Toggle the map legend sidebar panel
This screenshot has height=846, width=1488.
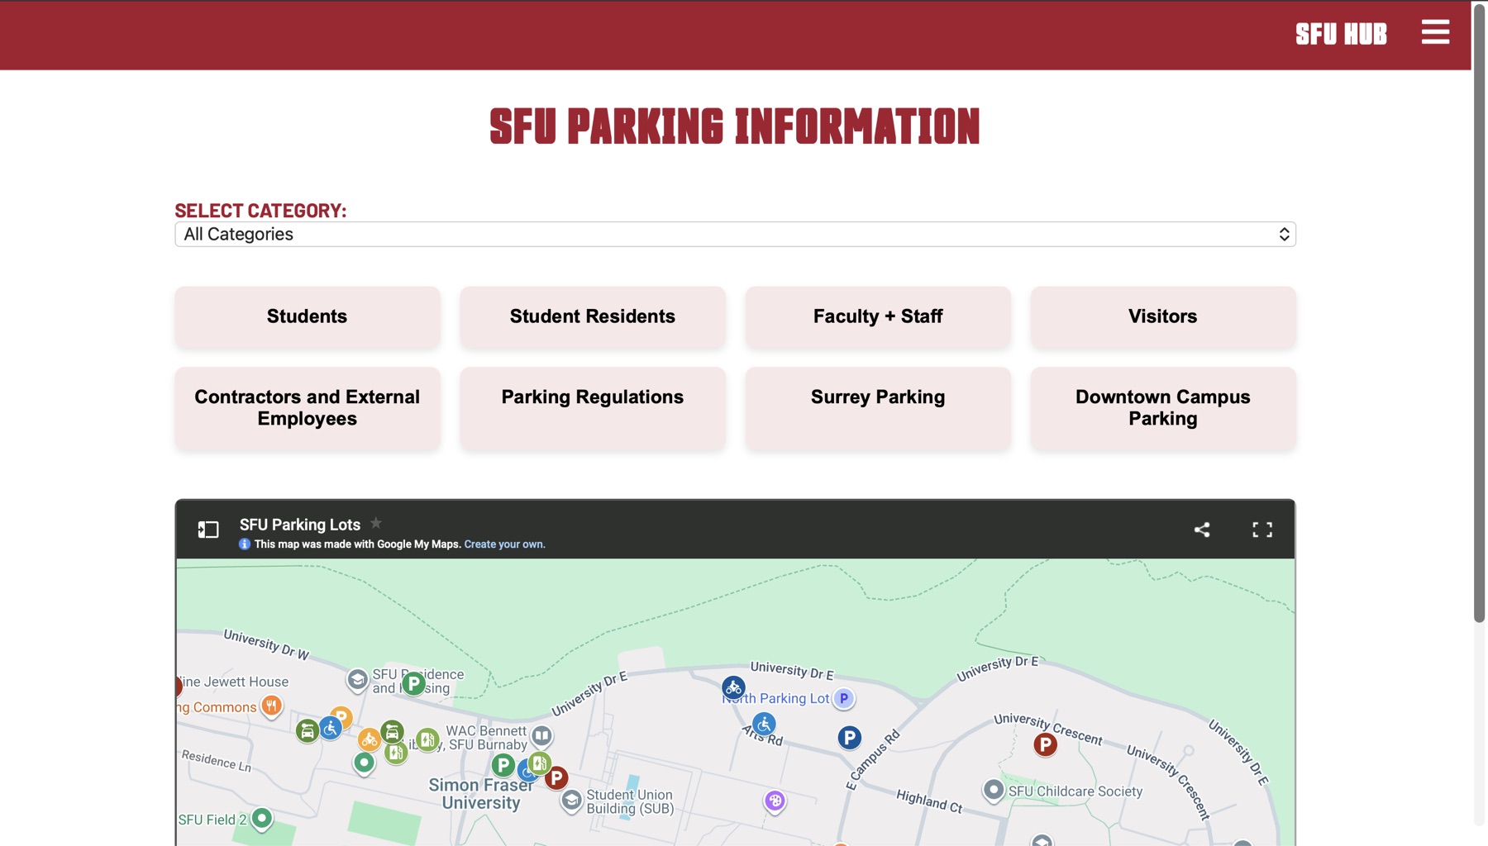pos(208,530)
